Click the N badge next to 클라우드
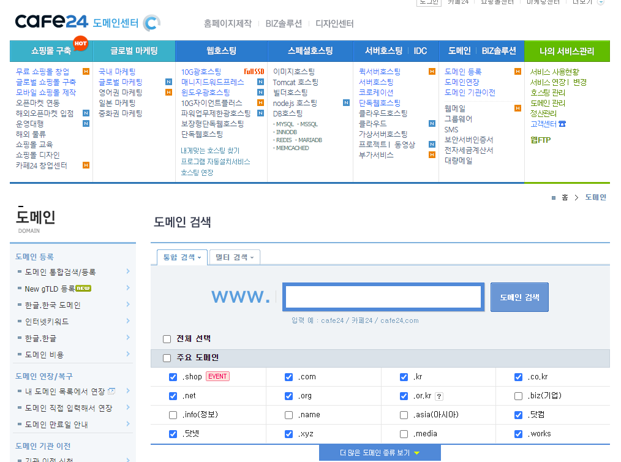Image resolution: width=621 pixels, height=462 pixels. (x=432, y=124)
